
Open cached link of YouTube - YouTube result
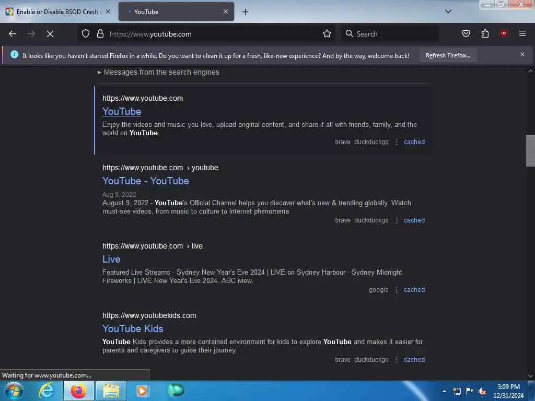coord(414,220)
